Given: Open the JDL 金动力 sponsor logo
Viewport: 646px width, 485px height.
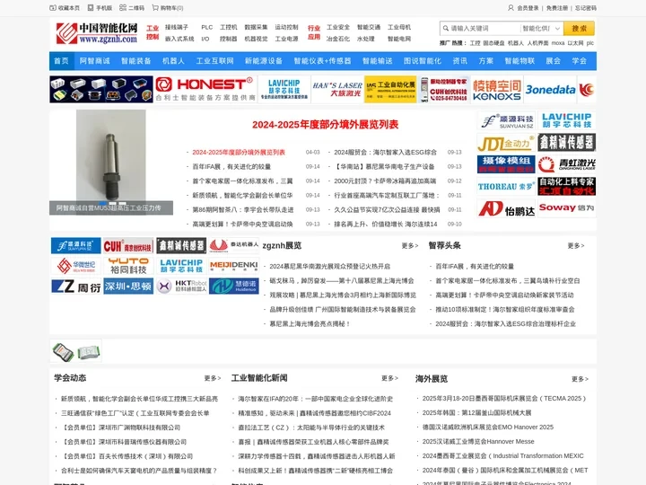Looking at the screenshot, I should (506, 143).
